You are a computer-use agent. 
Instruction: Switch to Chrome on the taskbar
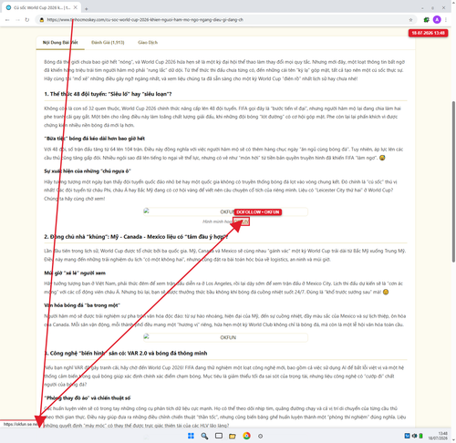coord(246,436)
